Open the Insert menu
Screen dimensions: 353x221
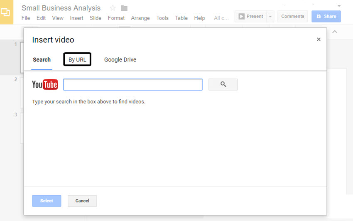point(76,18)
